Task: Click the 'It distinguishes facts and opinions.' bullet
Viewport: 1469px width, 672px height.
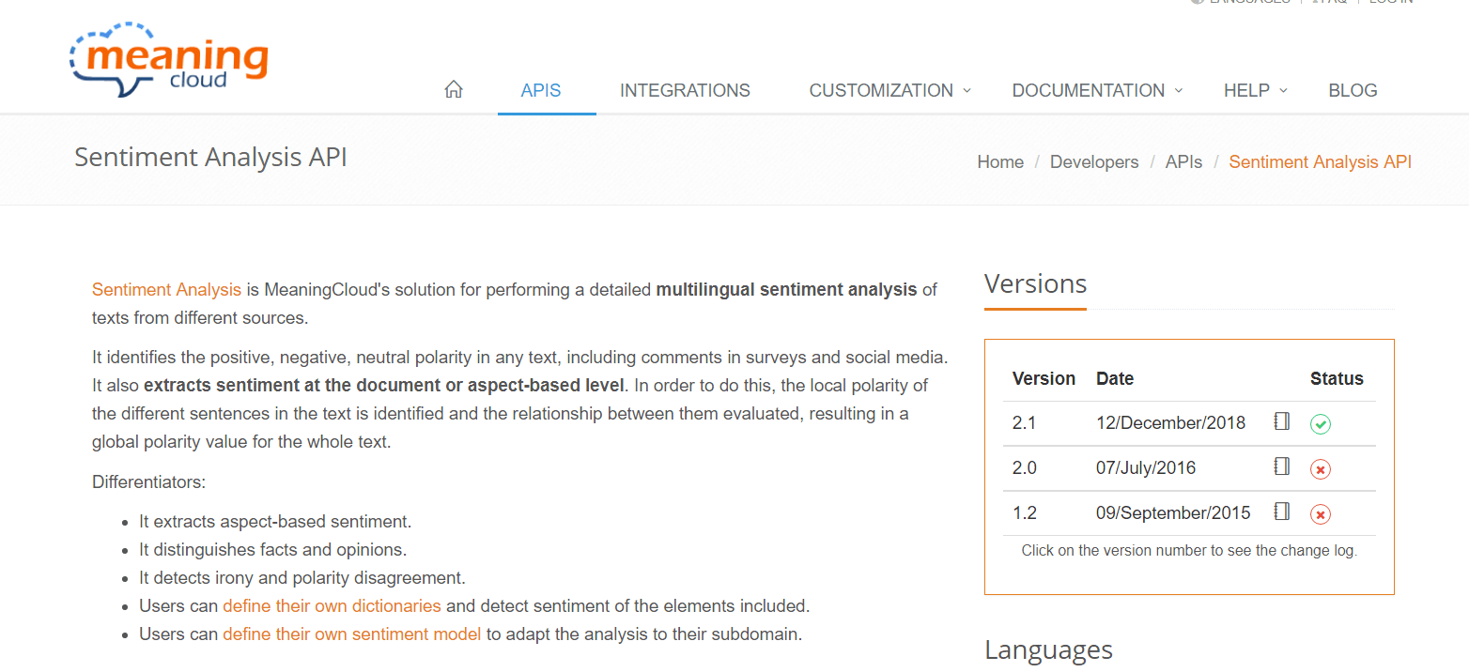Action: (x=272, y=550)
